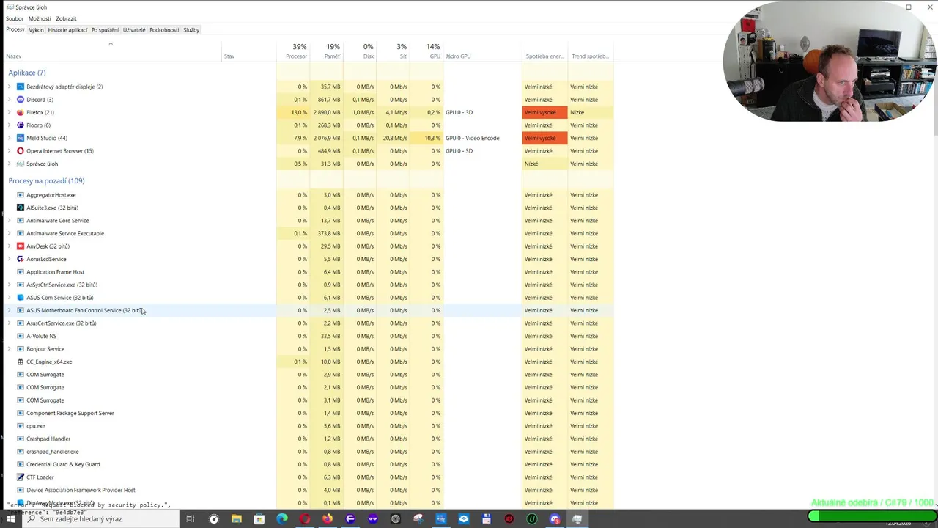Image resolution: width=938 pixels, height=528 pixels.
Task: Open the Možnosti menu
Action: tap(40, 18)
